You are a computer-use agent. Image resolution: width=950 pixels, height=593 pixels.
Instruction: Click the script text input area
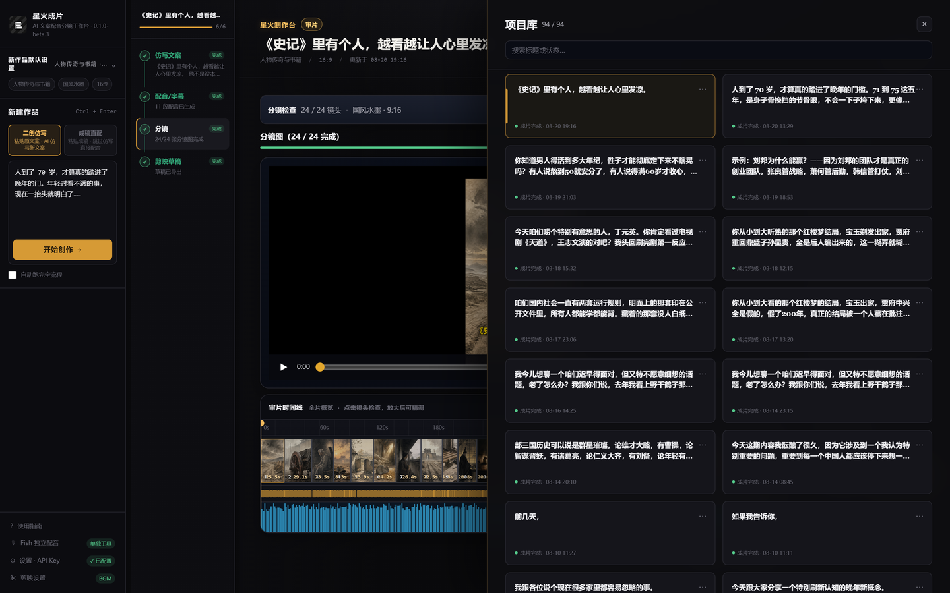(x=63, y=200)
